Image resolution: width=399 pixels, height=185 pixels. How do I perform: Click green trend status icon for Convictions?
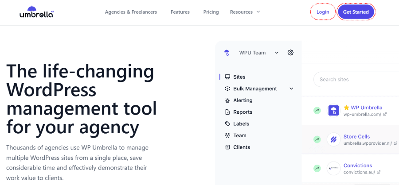click(x=317, y=168)
